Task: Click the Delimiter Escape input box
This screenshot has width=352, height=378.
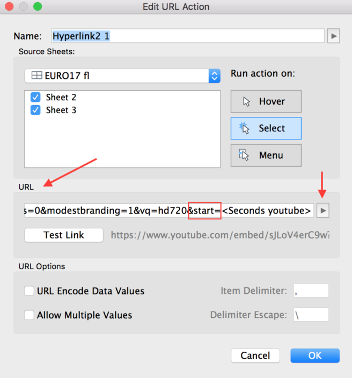Action: tap(311, 315)
